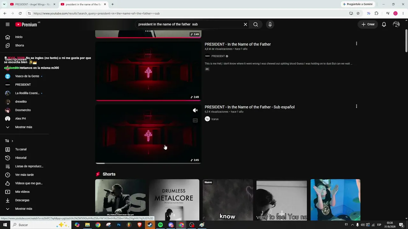This screenshot has width=408, height=229.
Task: Submit search with the magnifying glass button
Action: [x=256, y=24]
